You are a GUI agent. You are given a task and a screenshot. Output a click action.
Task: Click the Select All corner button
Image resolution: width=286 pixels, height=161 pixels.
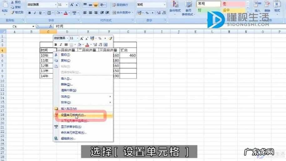pyautogui.click(x=3, y=32)
